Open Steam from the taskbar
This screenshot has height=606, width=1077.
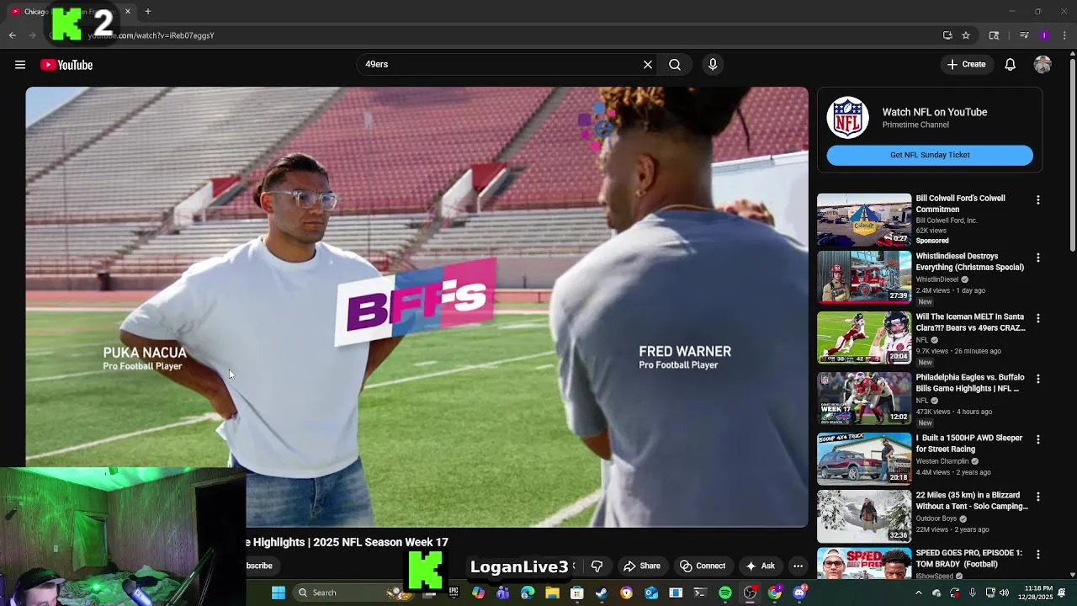click(602, 593)
